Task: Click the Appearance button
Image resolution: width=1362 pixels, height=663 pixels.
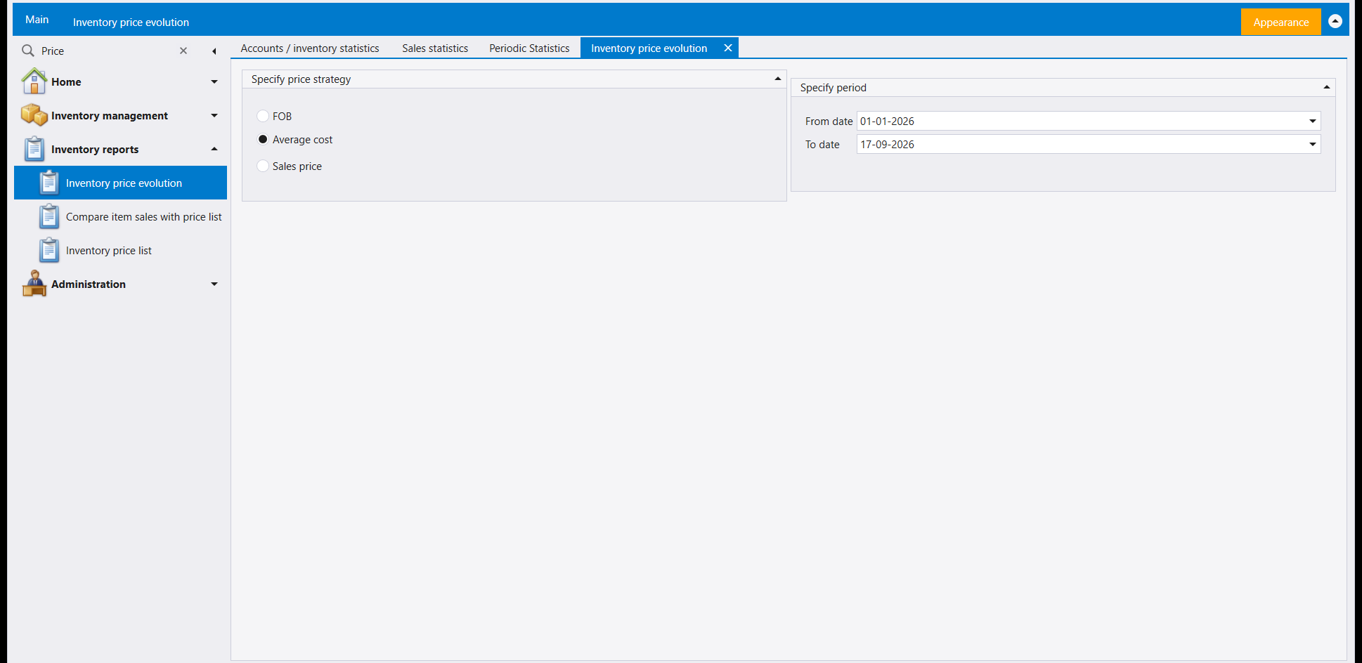Action: 1280,22
